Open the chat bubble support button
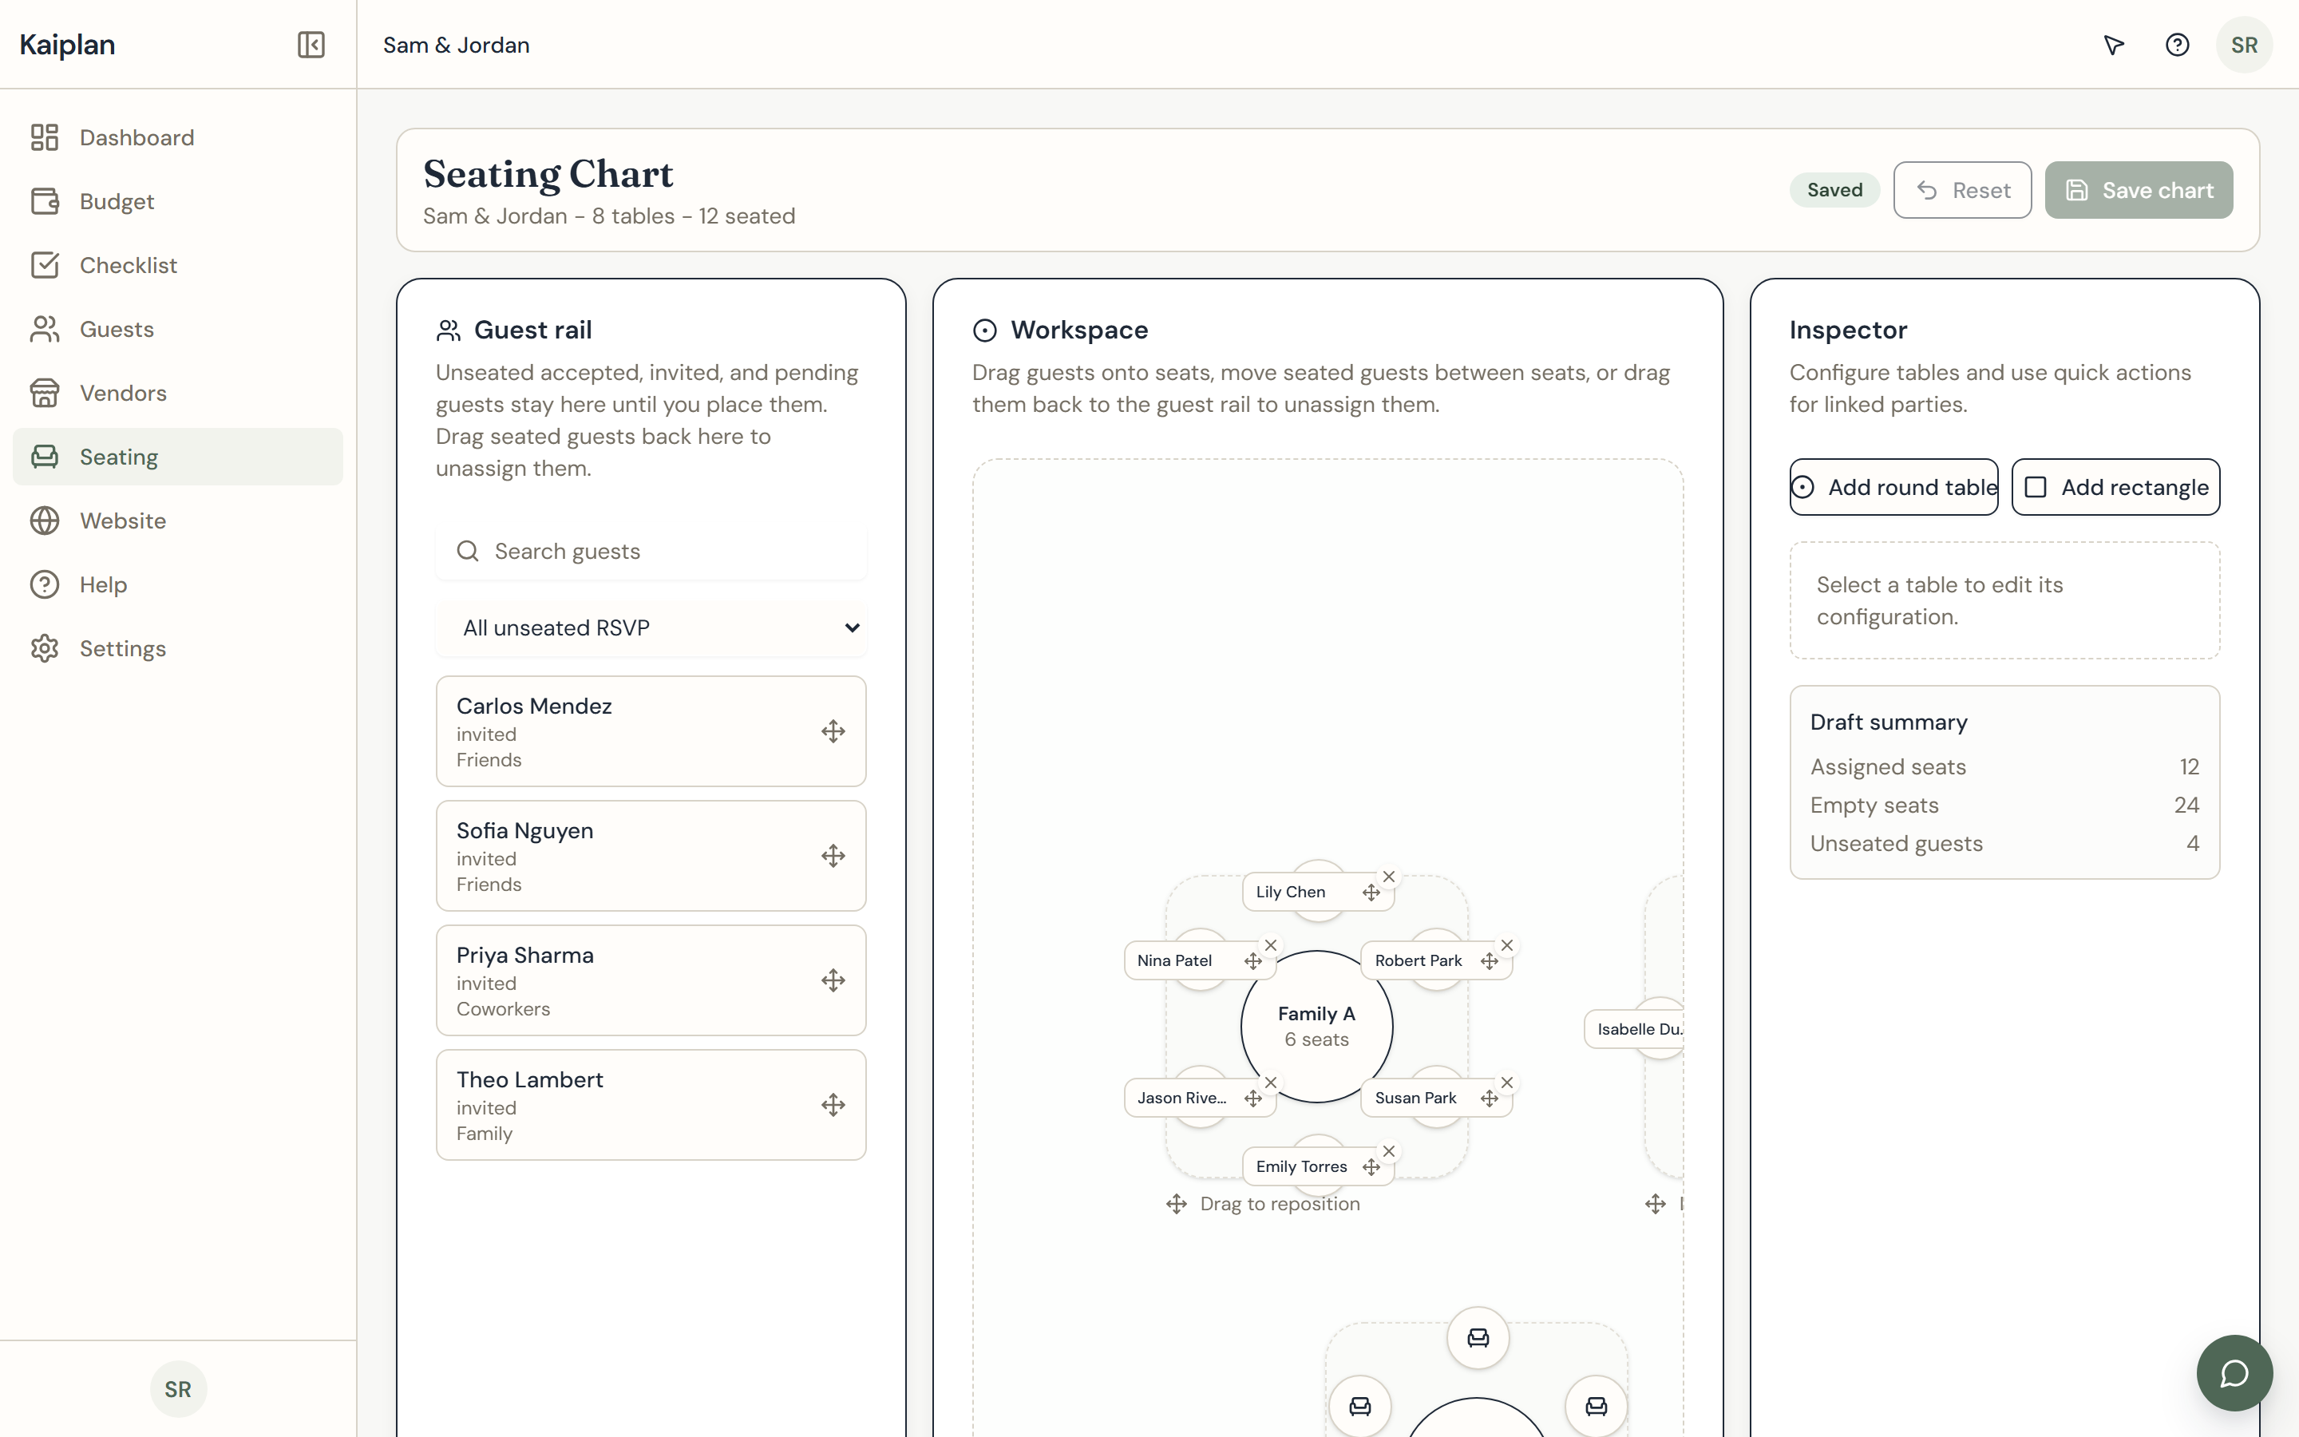This screenshot has width=2299, height=1437. tap(2234, 1372)
